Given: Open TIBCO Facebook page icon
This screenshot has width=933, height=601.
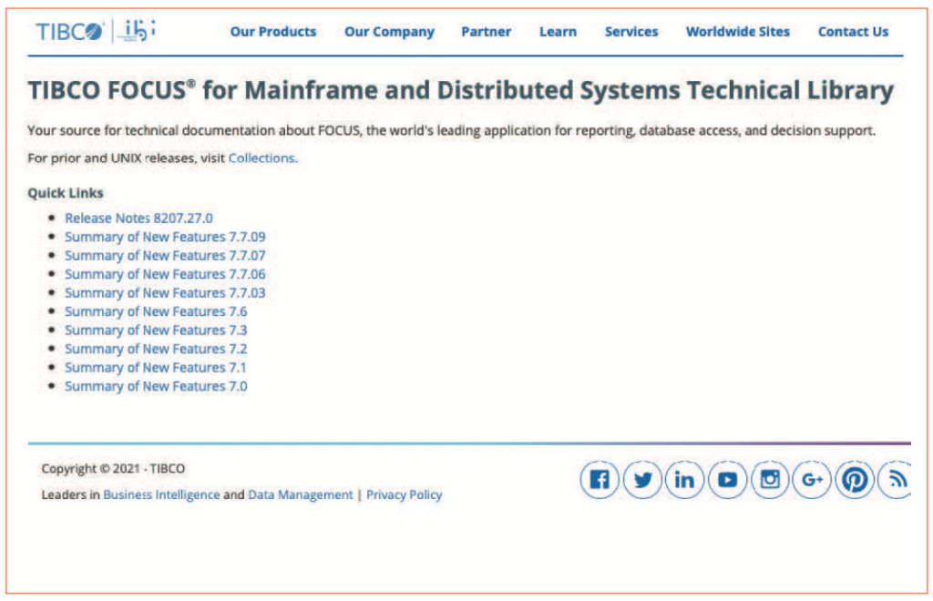Looking at the screenshot, I should point(600,480).
